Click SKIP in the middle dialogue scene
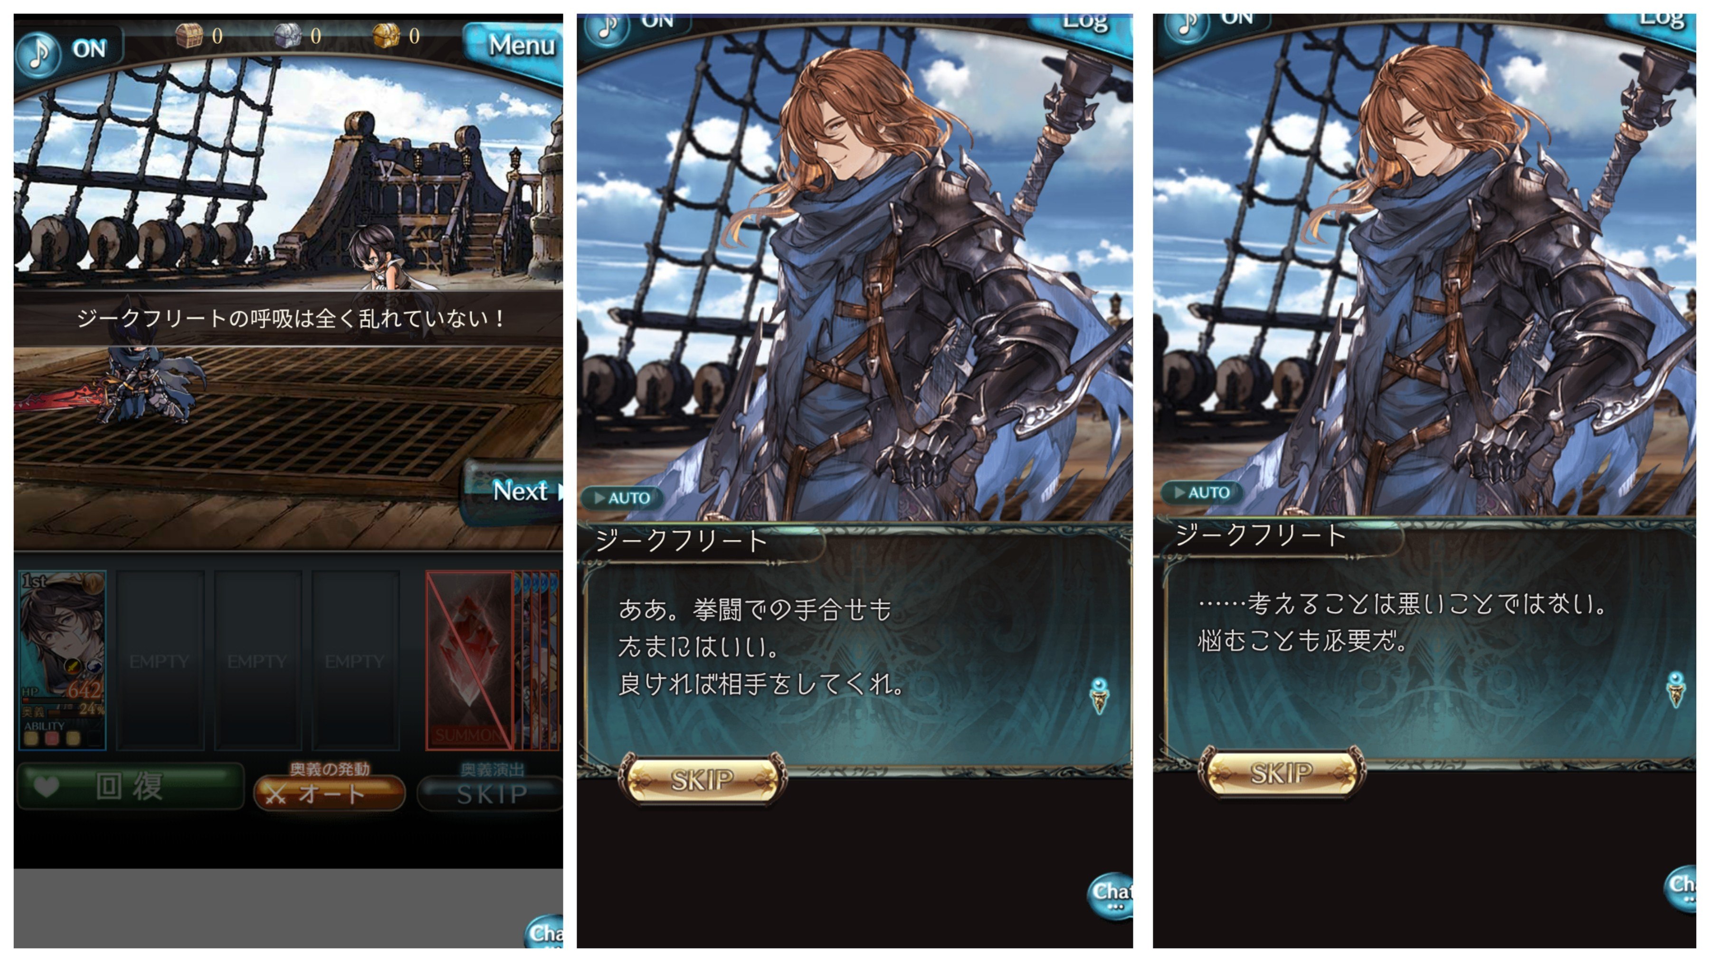This screenshot has height=962, width=1710. (703, 780)
